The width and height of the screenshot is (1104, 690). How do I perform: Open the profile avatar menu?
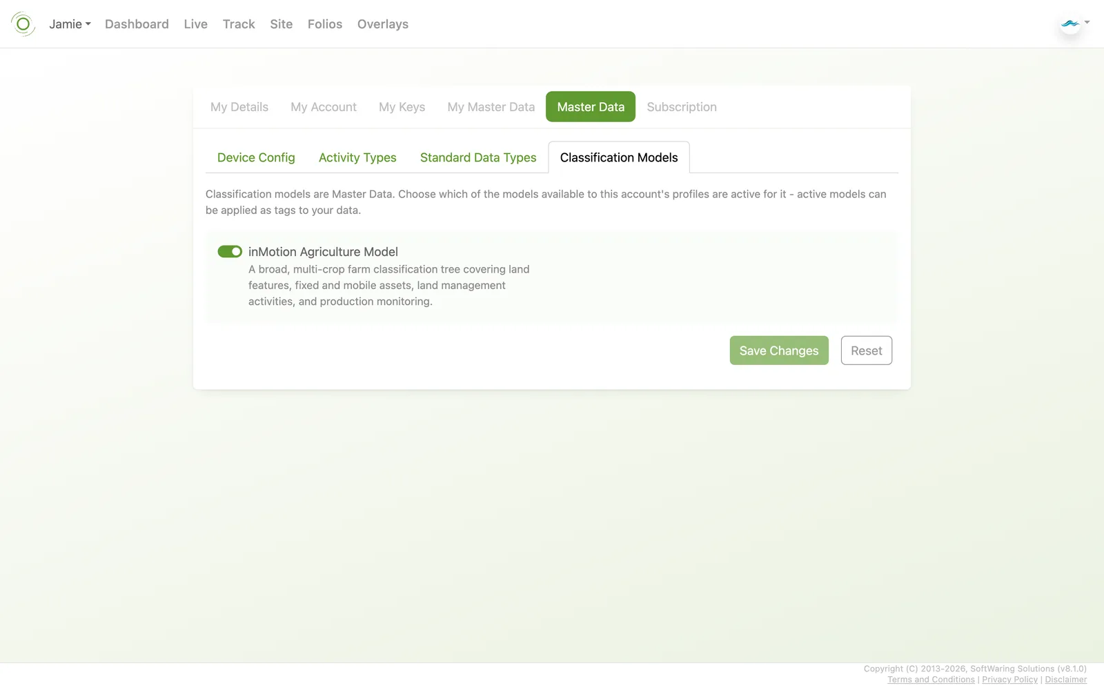click(x=1074, y=24)
